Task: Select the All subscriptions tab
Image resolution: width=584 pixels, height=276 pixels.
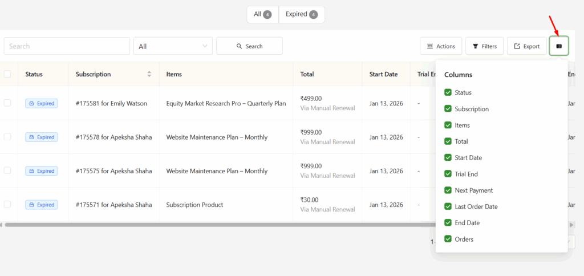Action: (x=262, y=14)
